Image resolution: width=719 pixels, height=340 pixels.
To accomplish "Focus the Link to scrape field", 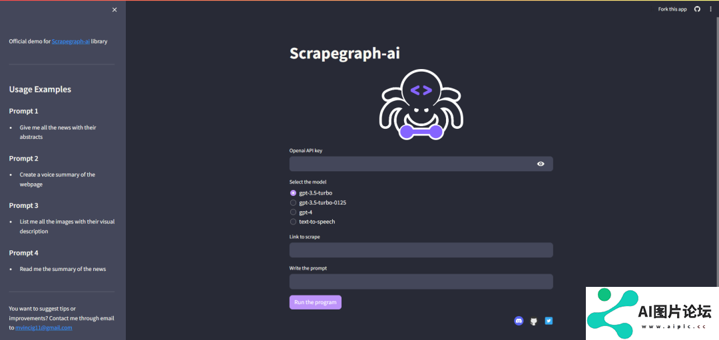I will click(421, 250).
